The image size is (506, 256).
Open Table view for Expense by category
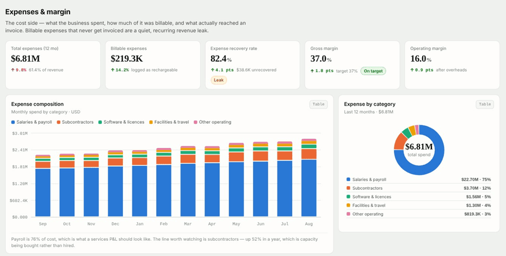click(485, 104)
